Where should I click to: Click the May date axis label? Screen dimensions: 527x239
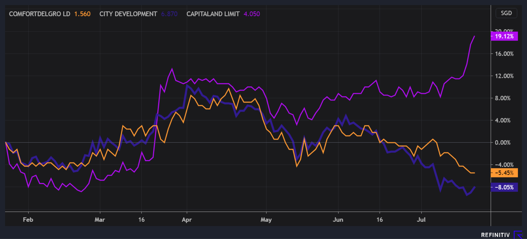pyautogui.click(x=266, y=220)
